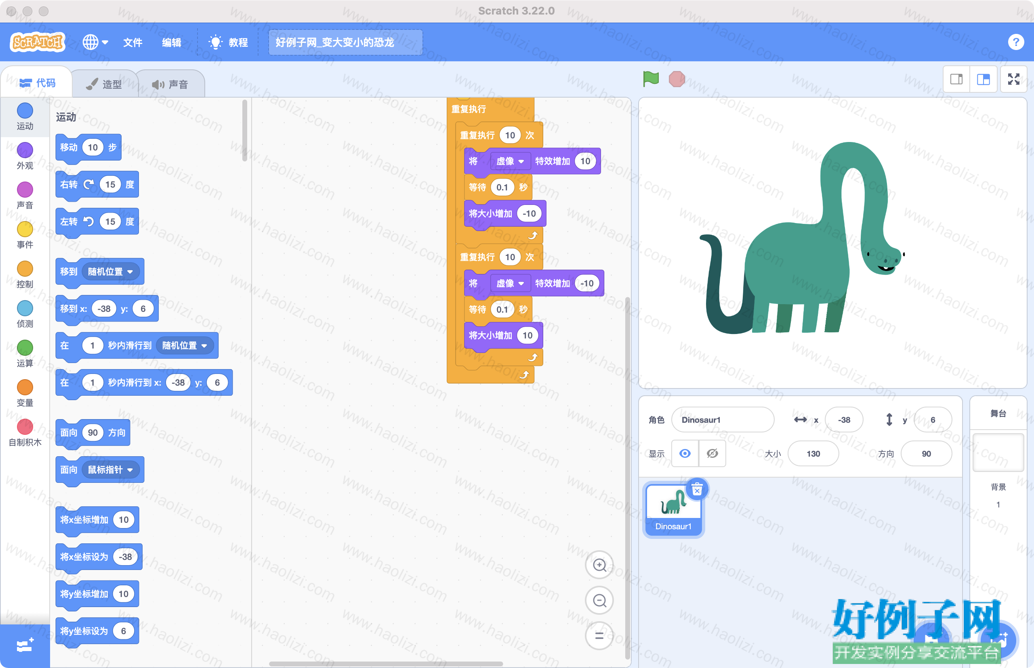Select the 运算 block category
The height and width of the screenshot is (668, 1034).
click(x=25, y=353)
